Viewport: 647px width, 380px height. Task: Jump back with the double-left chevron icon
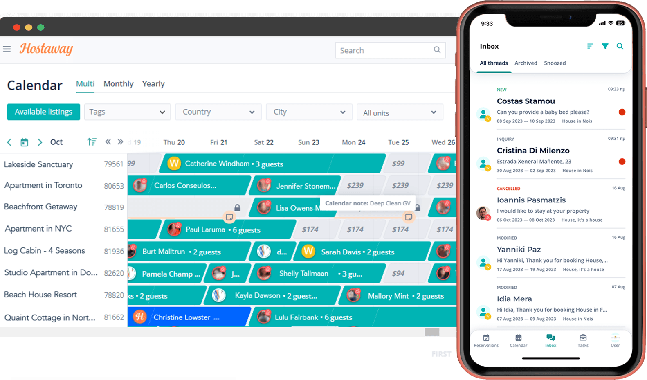(108, 142)
